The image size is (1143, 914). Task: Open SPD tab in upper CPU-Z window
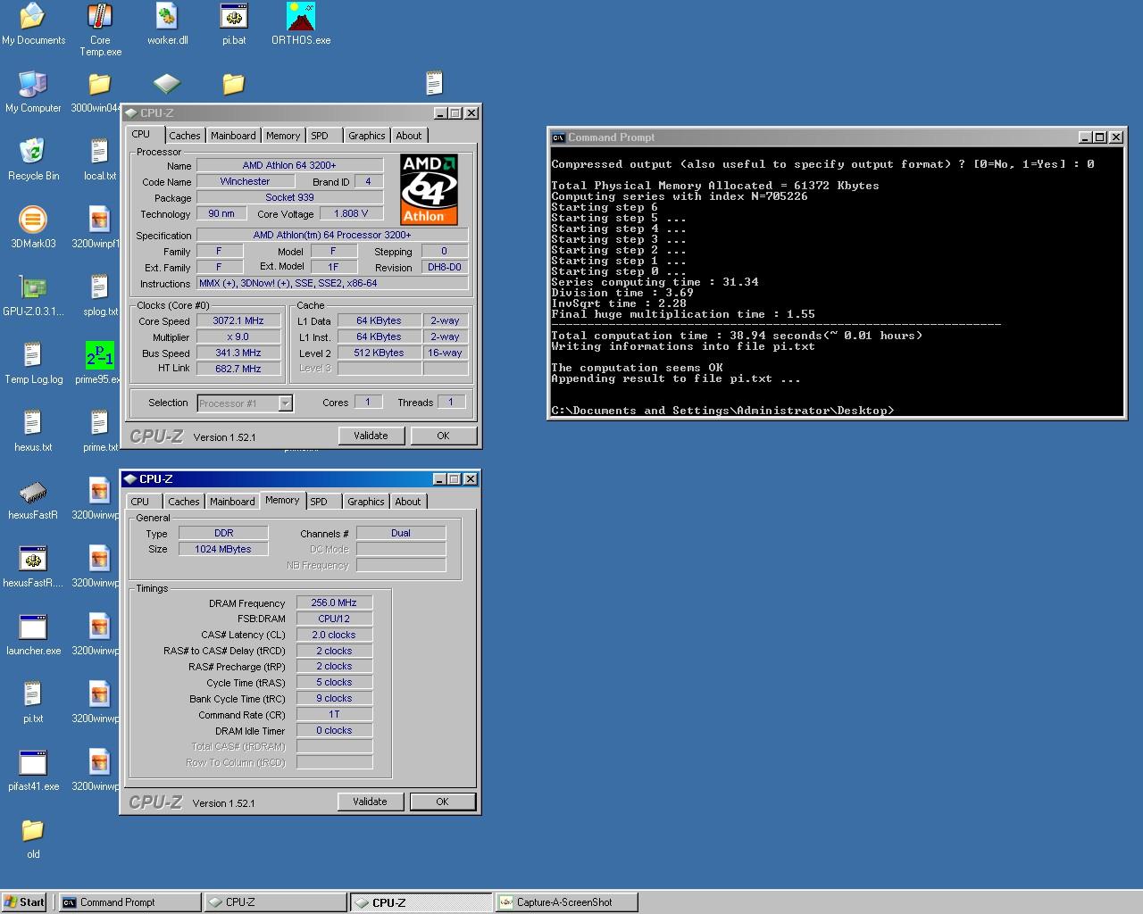pyautogui.click(x=320, y=136)
